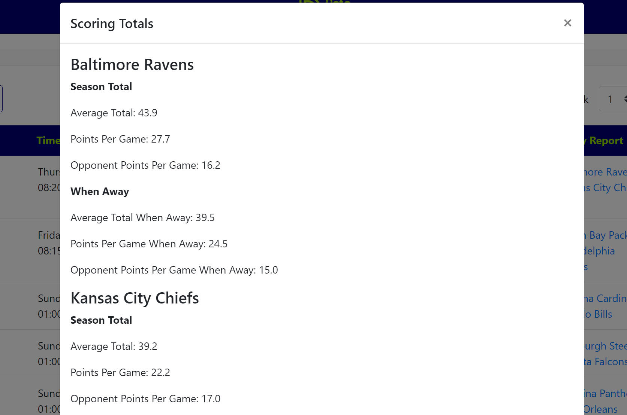Screen dimensions: 627x415
Task: Click the Time column header
Action: [48, 141]
